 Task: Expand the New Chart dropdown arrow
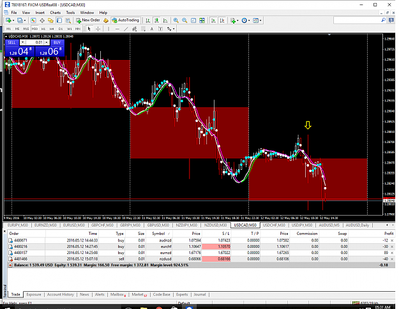tap(13, 20)
